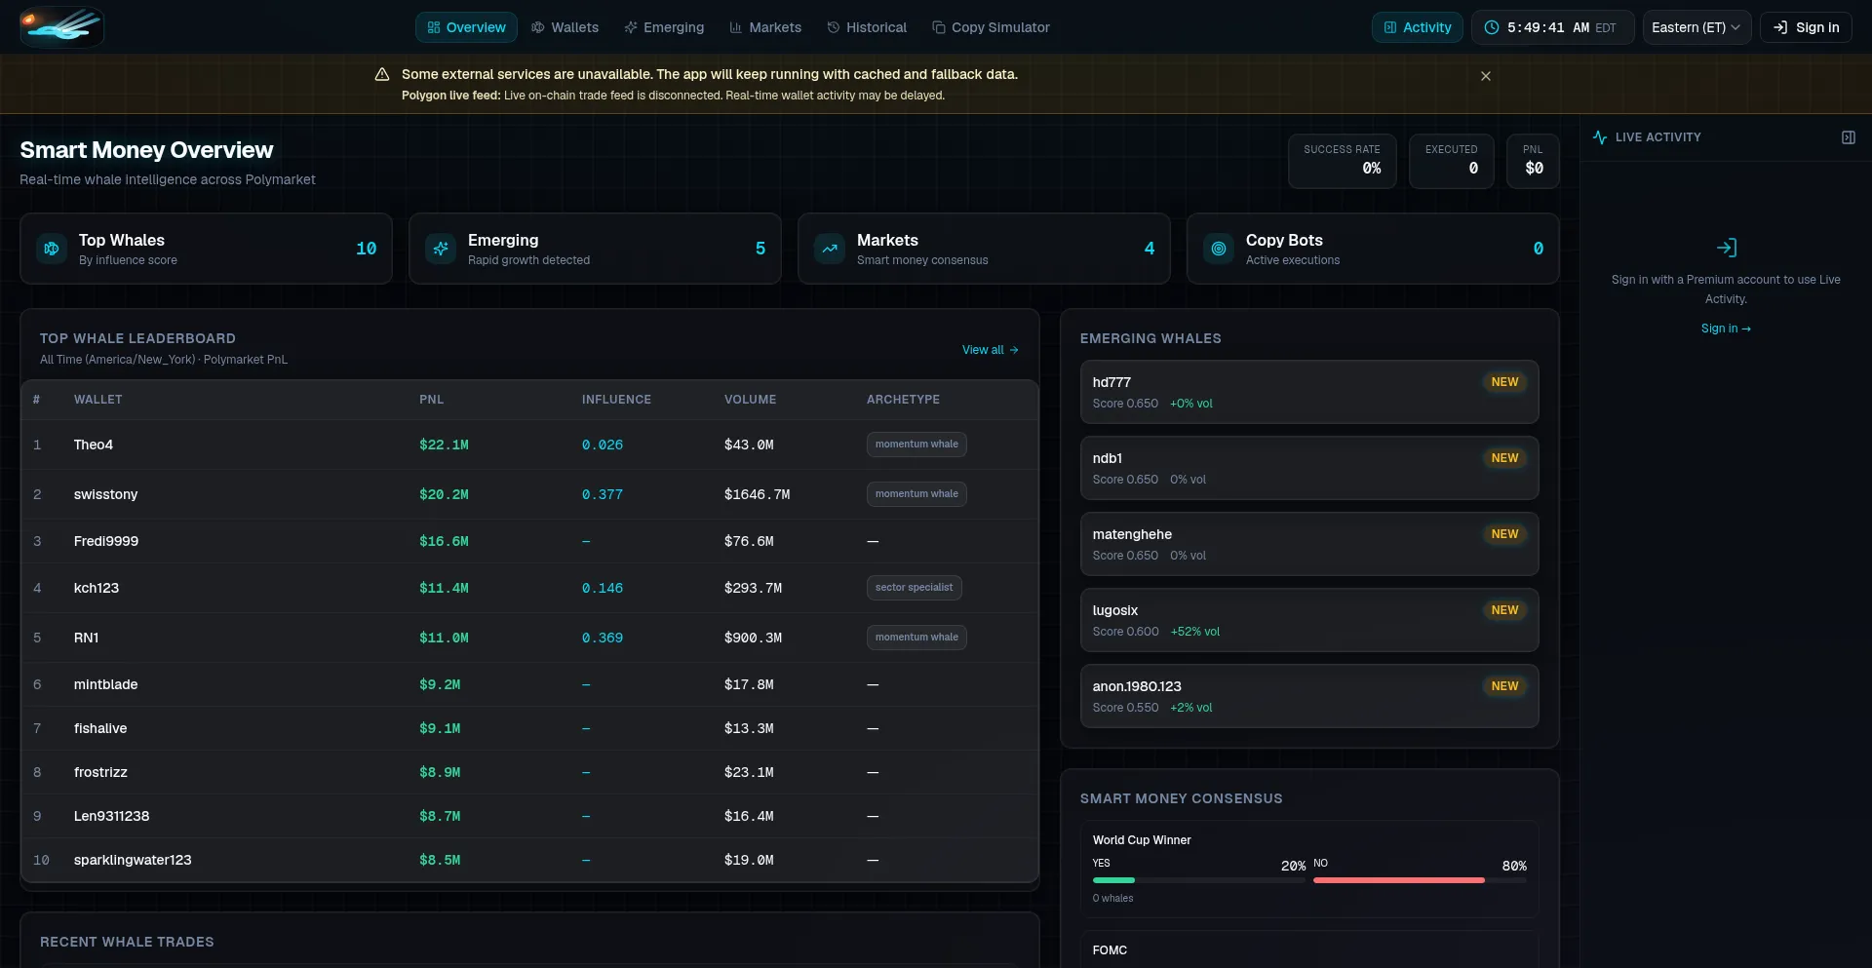Click the WALLET column header
Image resolution: width=1872 pixels, height=968 pixels.
coord(97,400)
